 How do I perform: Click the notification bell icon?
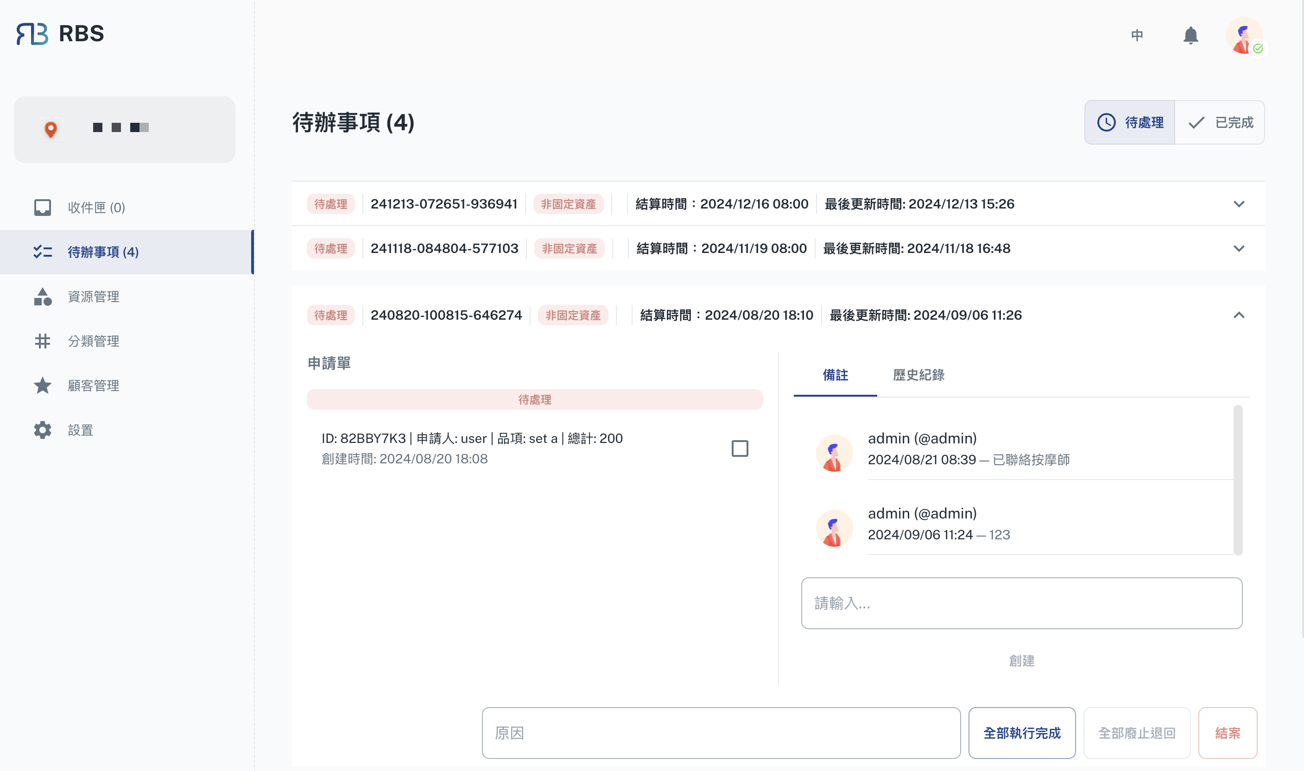[1190, 35]
